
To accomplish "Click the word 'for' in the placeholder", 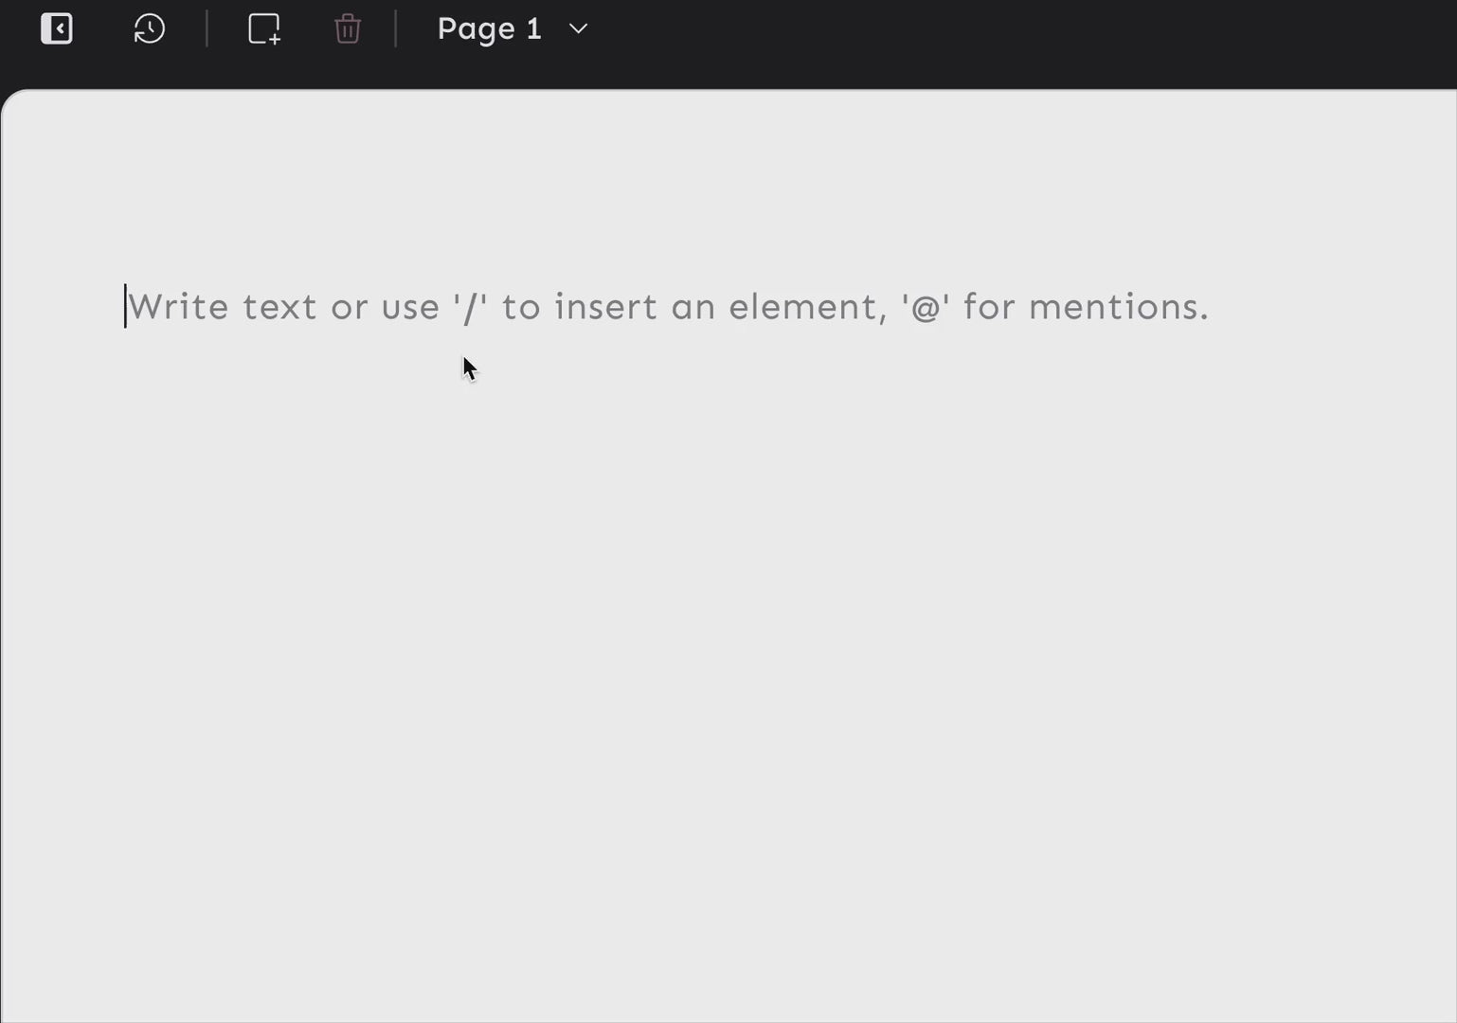I will coord(989,307).
